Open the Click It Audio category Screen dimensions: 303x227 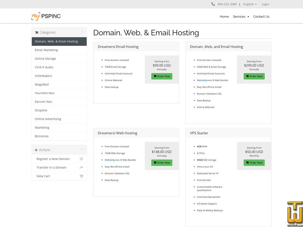59,67
